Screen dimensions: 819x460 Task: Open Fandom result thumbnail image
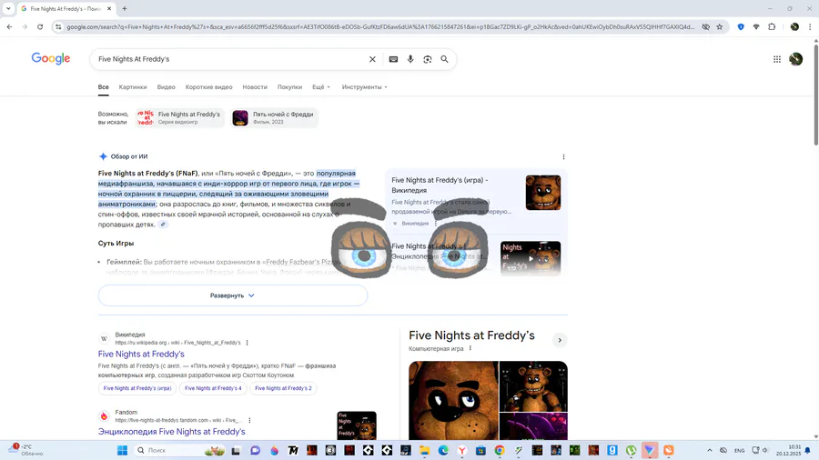[x=357, y=425]
